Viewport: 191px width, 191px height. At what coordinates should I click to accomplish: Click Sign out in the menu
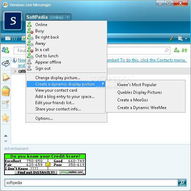[x=66, y=68]
